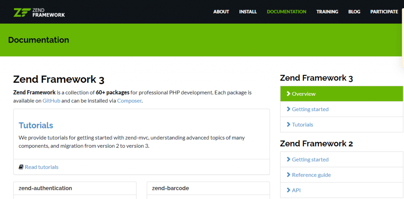The height and width of the screenshot is (199, 404).
Task: Open the API link in sidebar
Action: click(x=342, y=190)
